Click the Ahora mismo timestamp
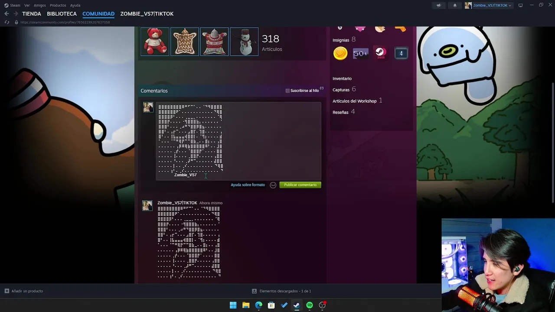 pos(211,203)
